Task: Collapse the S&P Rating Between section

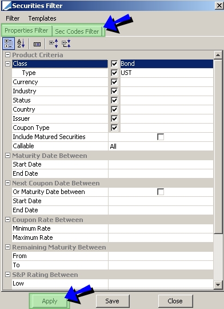Action: coord(7,275)
